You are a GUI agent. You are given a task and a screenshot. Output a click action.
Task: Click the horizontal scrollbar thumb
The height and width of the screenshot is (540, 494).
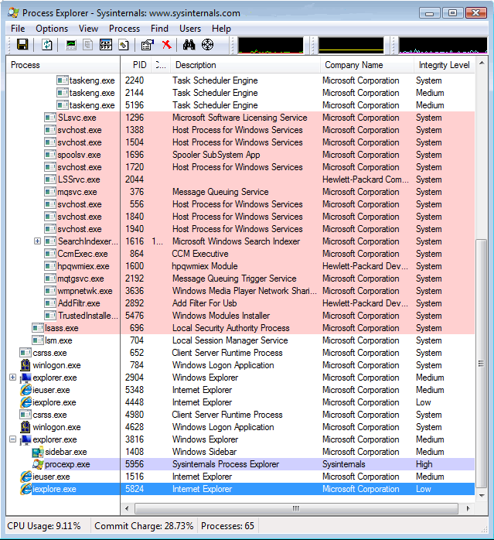[x=296, y=508]
